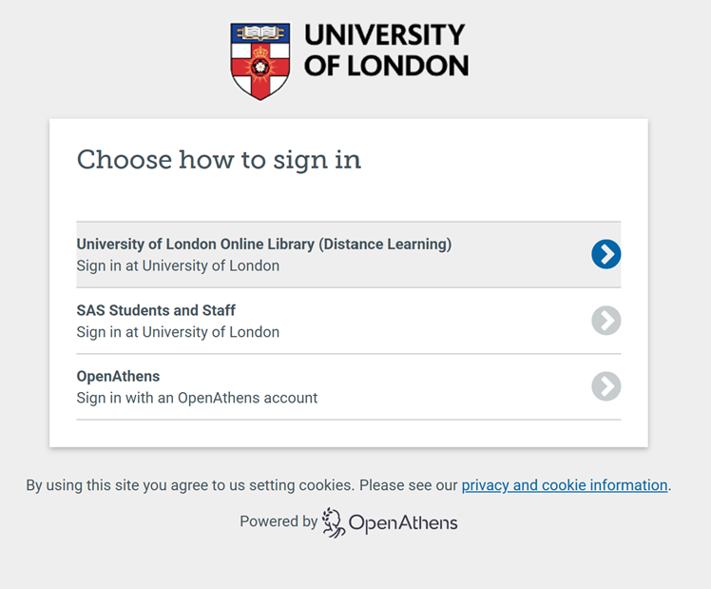Click the 'Powered by' footer text
This screenshot has height=589, width=711.
point(279,521)
